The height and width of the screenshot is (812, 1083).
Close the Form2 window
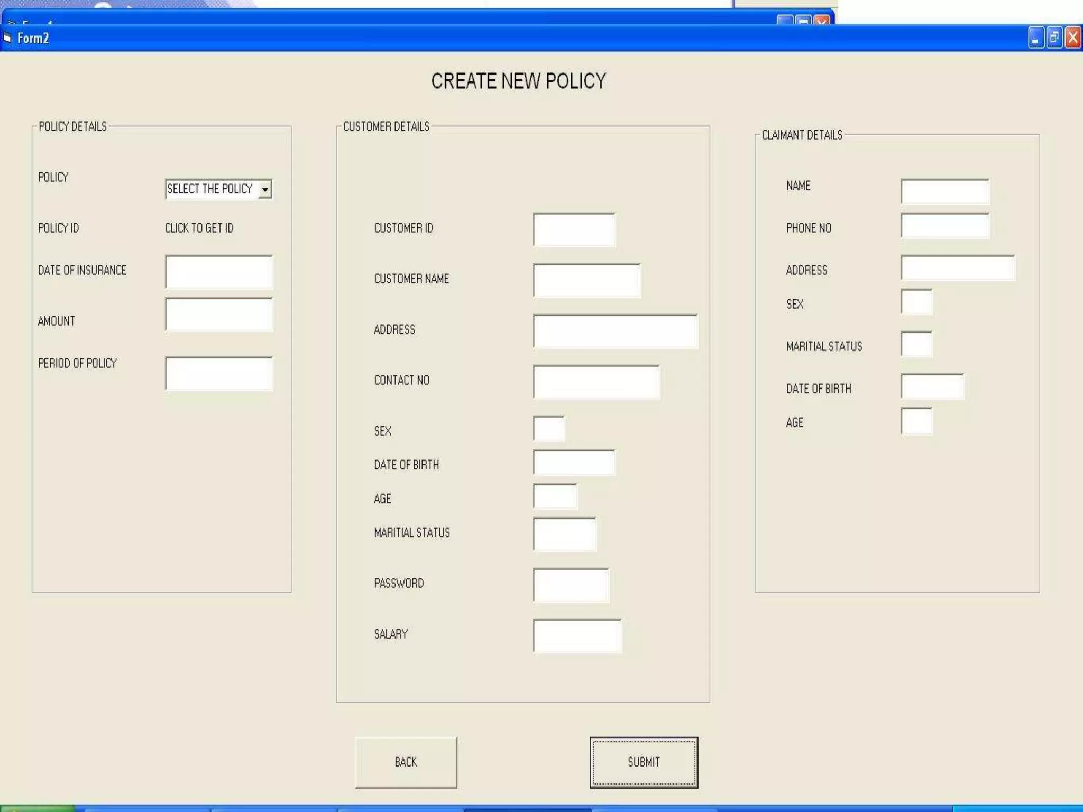(x=1073, y=38)
